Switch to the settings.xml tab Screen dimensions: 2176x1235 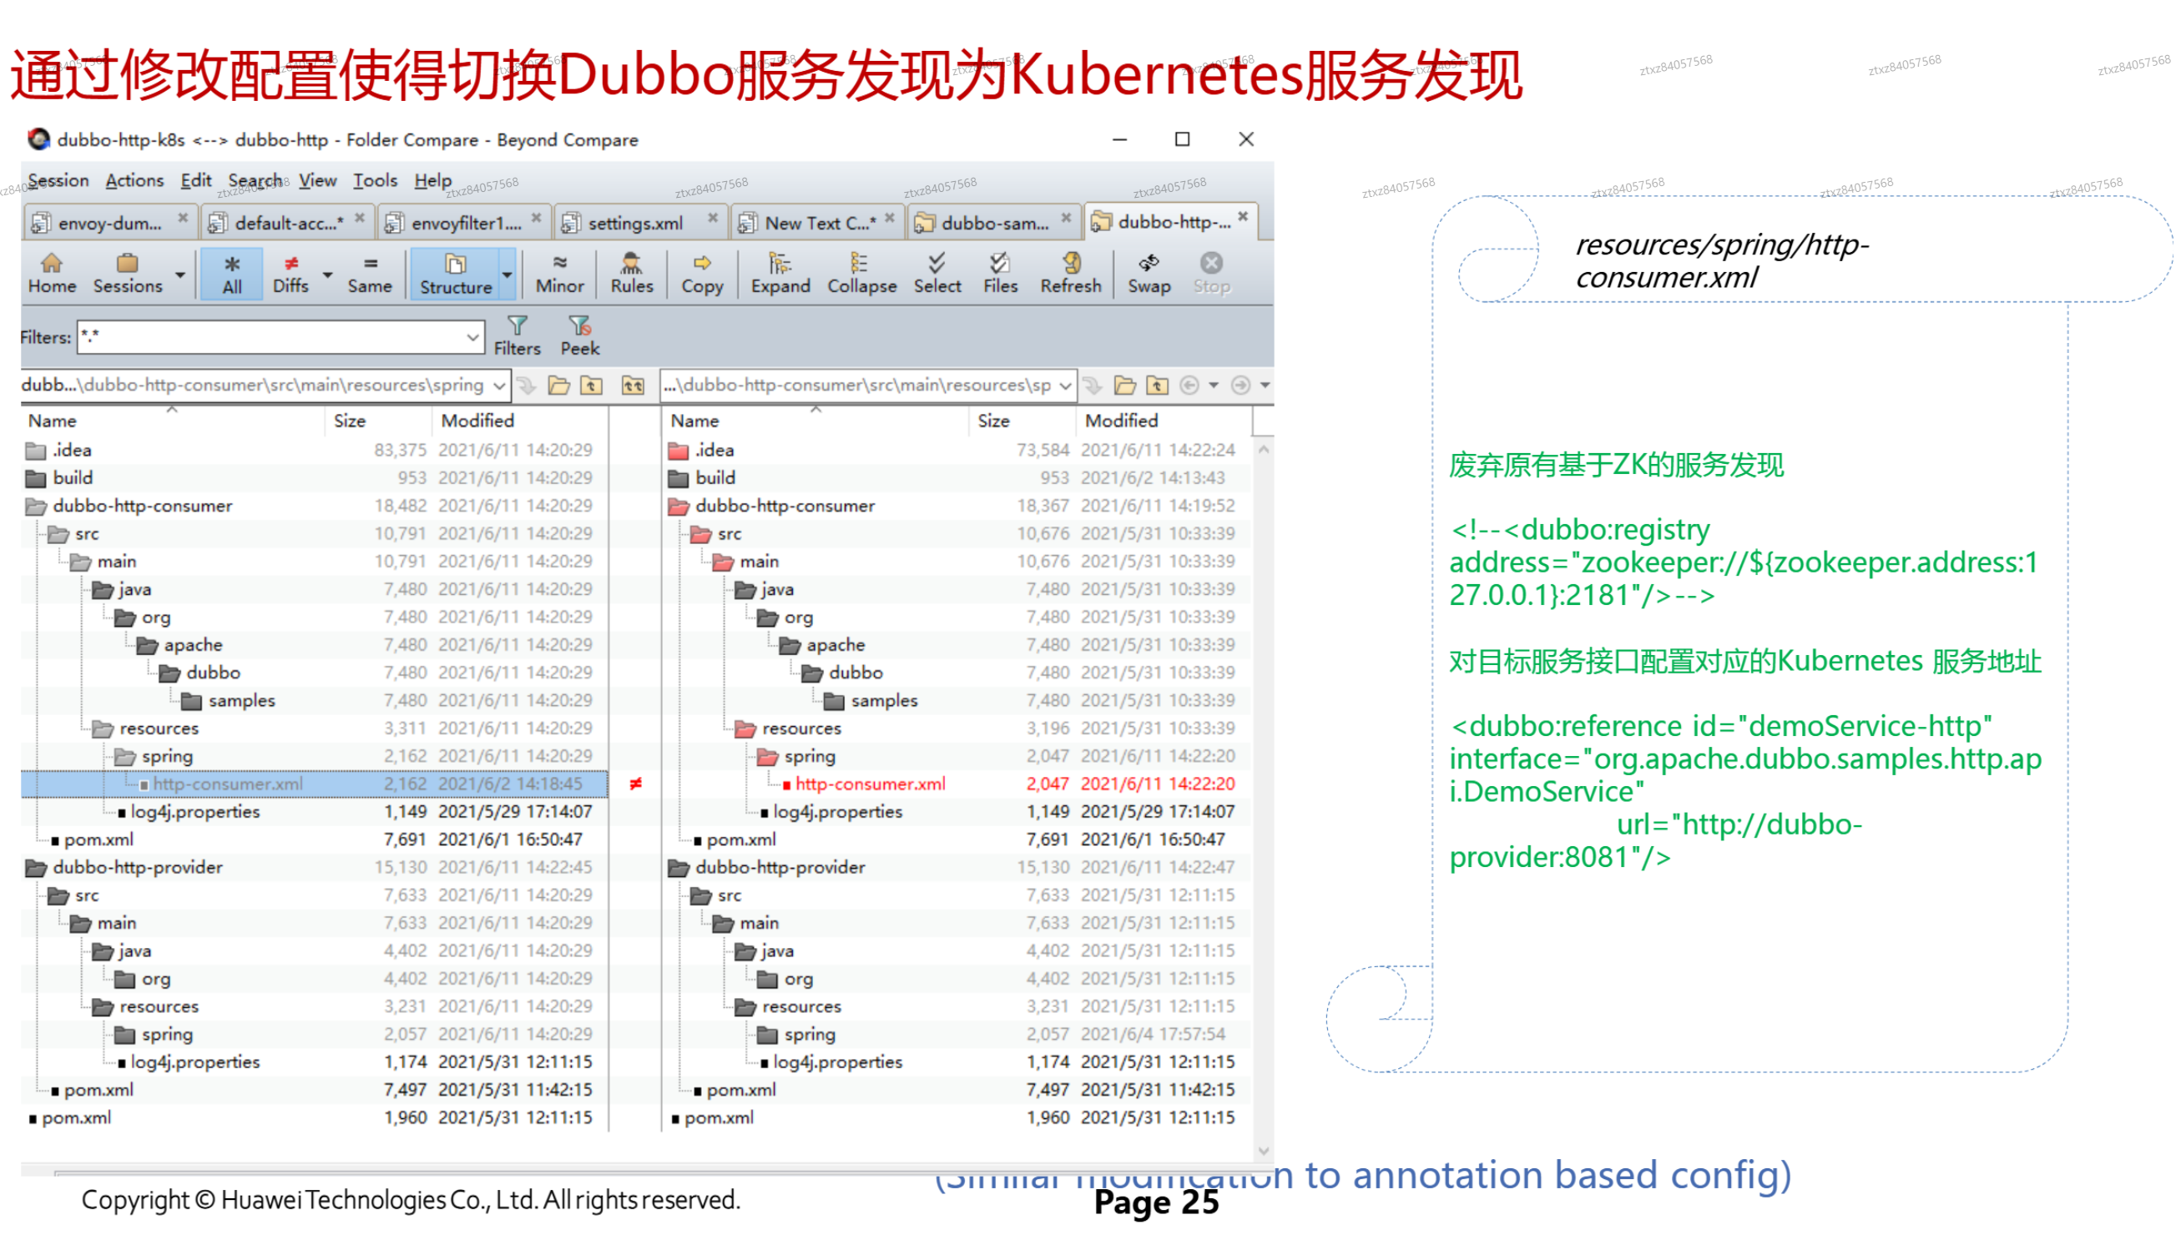point(634,222)
